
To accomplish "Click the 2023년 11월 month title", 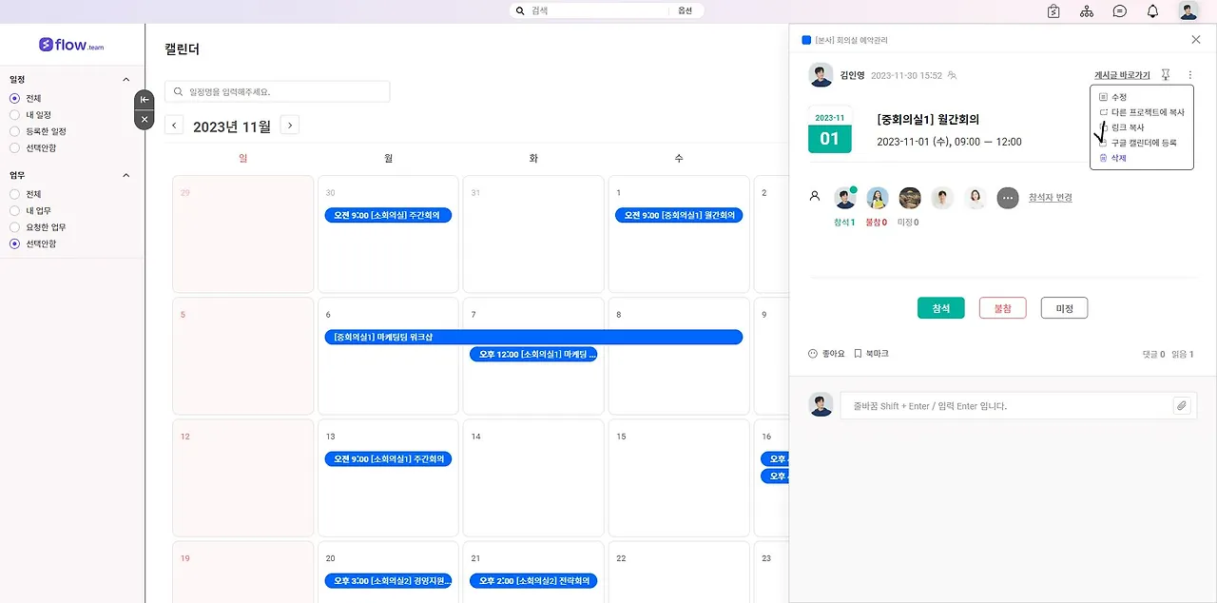I will (232, 126).
